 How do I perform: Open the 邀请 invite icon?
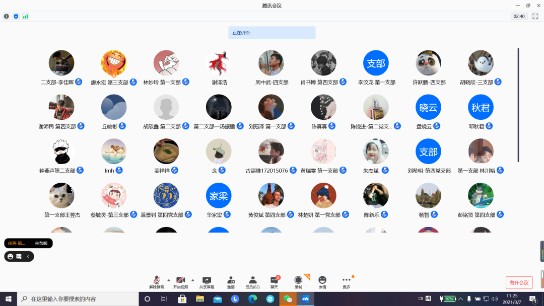[231, 281]
